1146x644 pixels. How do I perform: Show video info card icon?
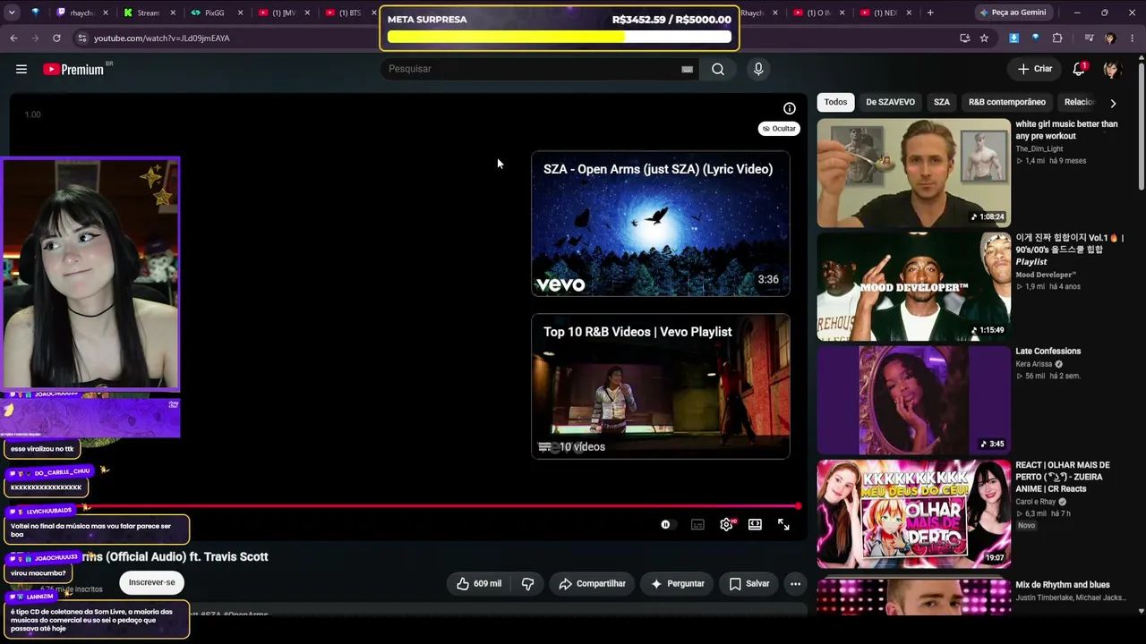click(x=790, y=108)
